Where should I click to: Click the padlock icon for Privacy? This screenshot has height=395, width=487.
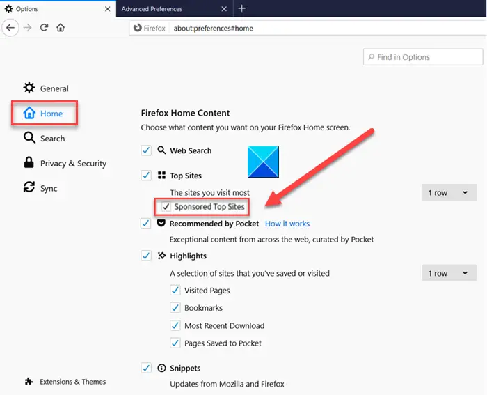(29, 162)
